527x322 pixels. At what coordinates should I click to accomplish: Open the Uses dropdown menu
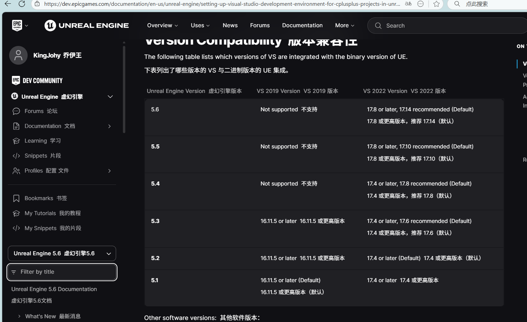point(200,26)
